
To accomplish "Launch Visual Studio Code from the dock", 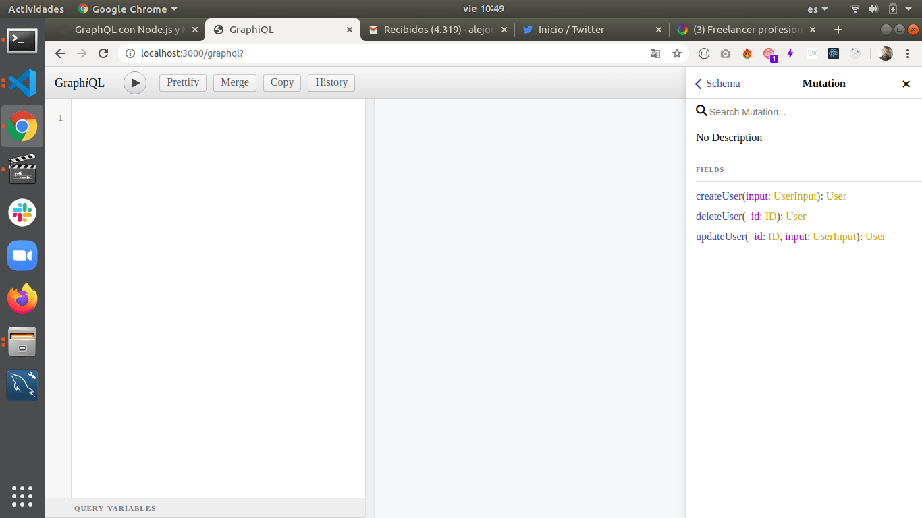I will [x=22, y=83].
